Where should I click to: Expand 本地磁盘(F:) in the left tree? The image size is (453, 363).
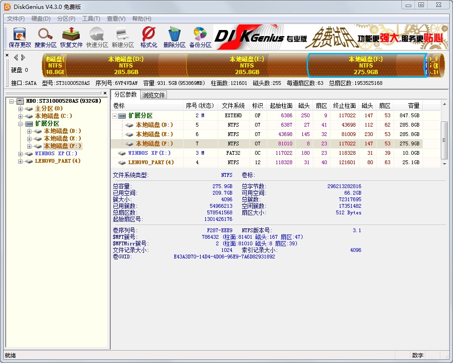[x=29, y=146]
